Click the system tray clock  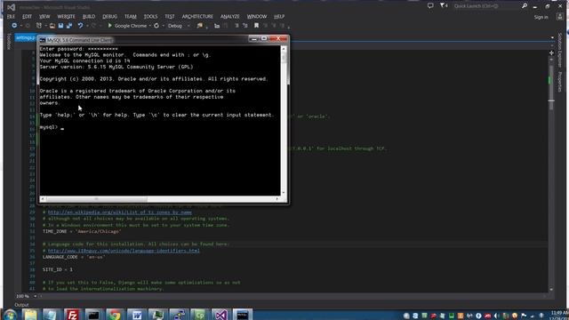tap(560, 316)
